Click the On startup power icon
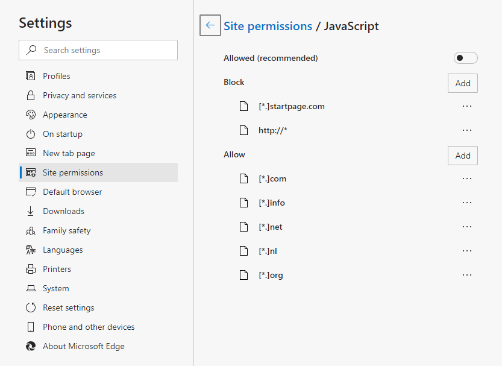 (31, 134)
